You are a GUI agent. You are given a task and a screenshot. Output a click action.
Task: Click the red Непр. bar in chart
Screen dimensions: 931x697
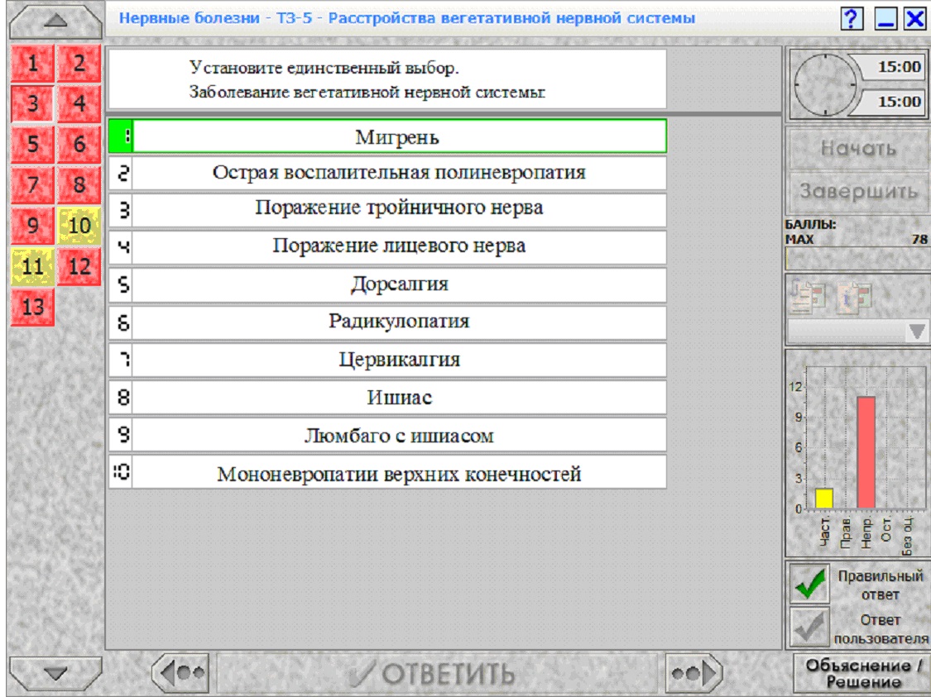(x=866, y=452)
